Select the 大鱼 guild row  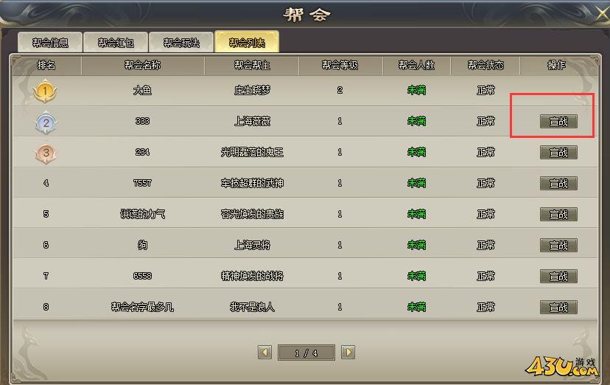click(x=305, y=90)
